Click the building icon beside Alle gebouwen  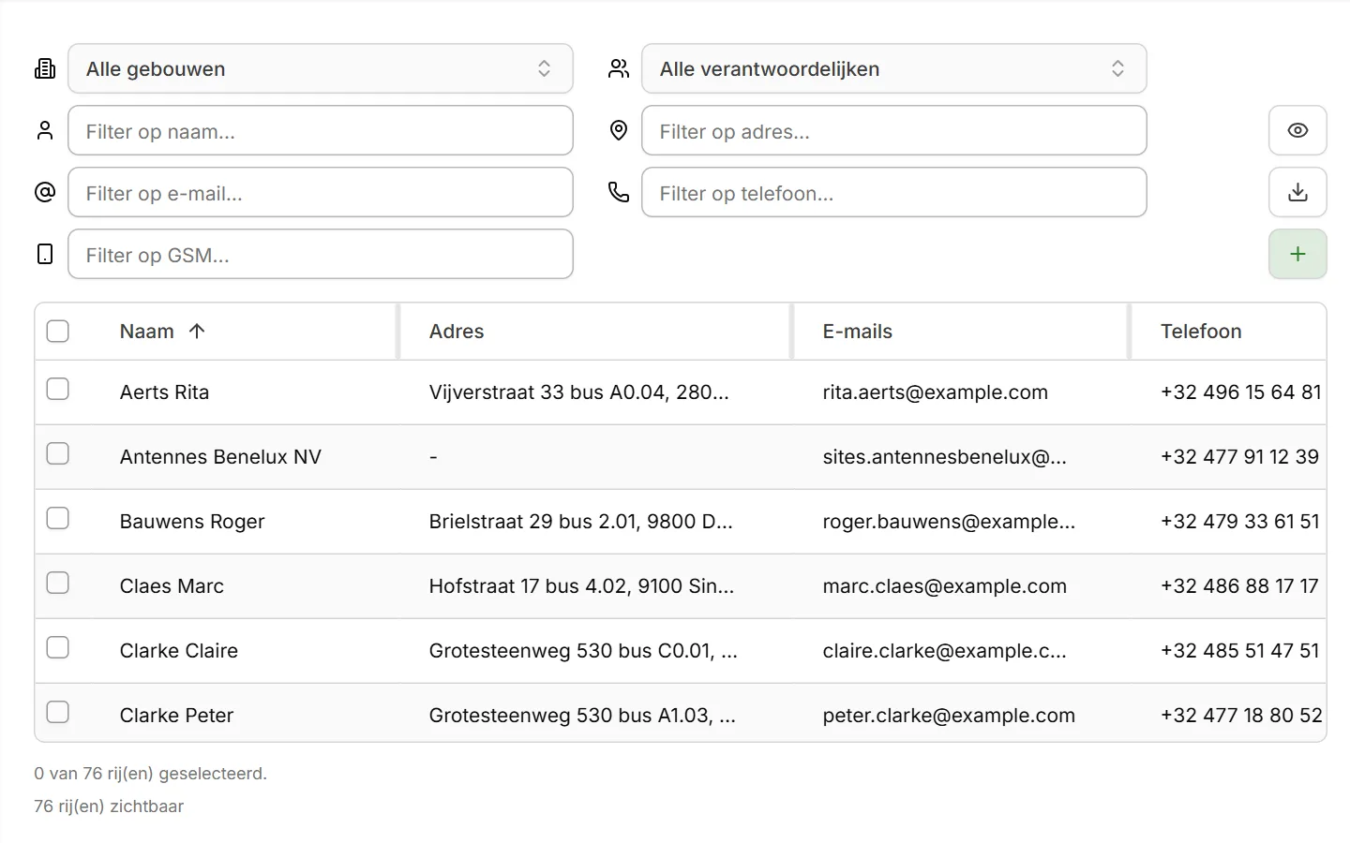pos(45,68)
